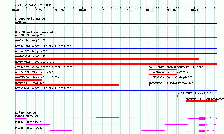Click the Cytogenetic Bands track title
224x134 pixels.
coord(30,19)
